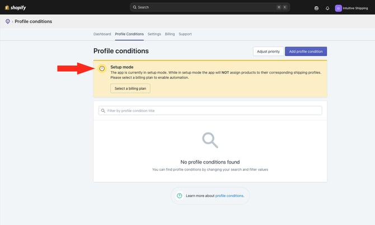Click Select a billing plan button
The width and height of the screenshot is (375, 225).
point(130,88)
